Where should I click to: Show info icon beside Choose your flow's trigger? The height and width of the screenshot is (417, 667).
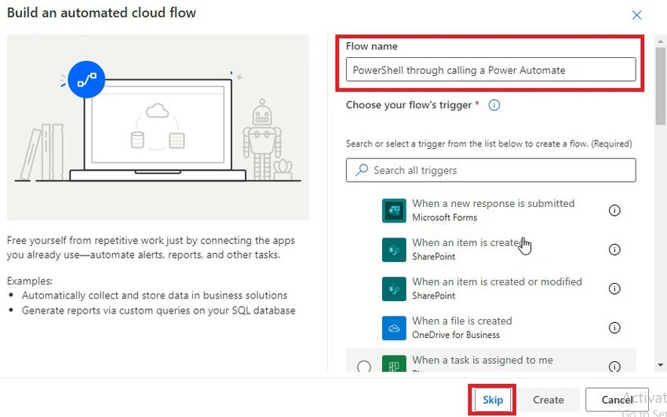point(494,105)
